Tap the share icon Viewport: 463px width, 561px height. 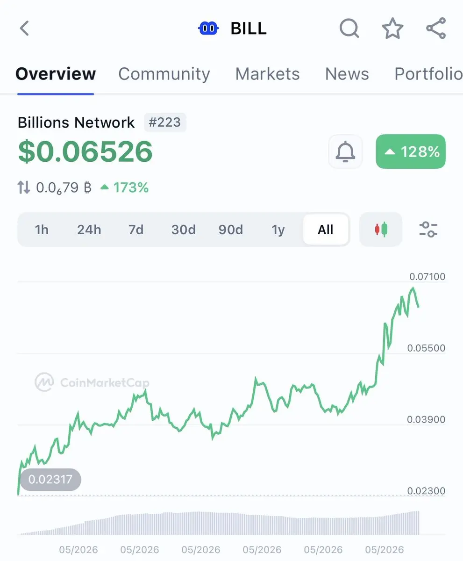tap(436, 28)
